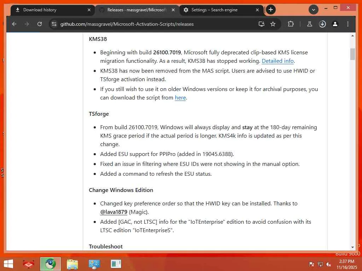Image resolution: width=362 pixels, height=271 pixels.
Task: Open the Detailed info link
Action: 278,61
